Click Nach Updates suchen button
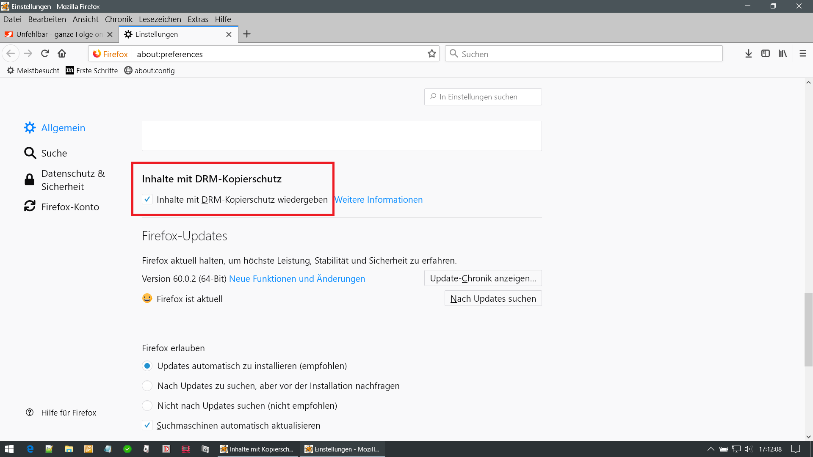This screenshot has height=457, width=813. pos(493,299)
